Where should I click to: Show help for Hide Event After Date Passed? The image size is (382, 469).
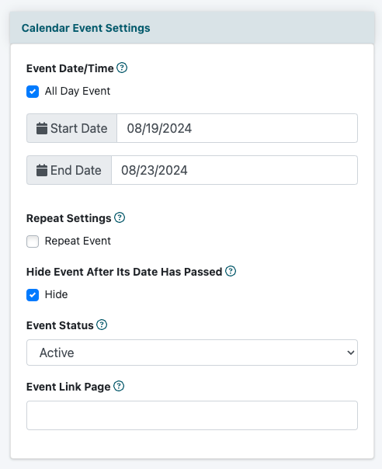[231, 271]
